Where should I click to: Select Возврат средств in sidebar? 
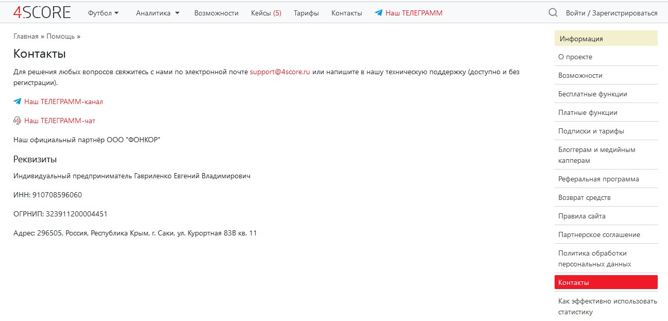tap(584, 197)
